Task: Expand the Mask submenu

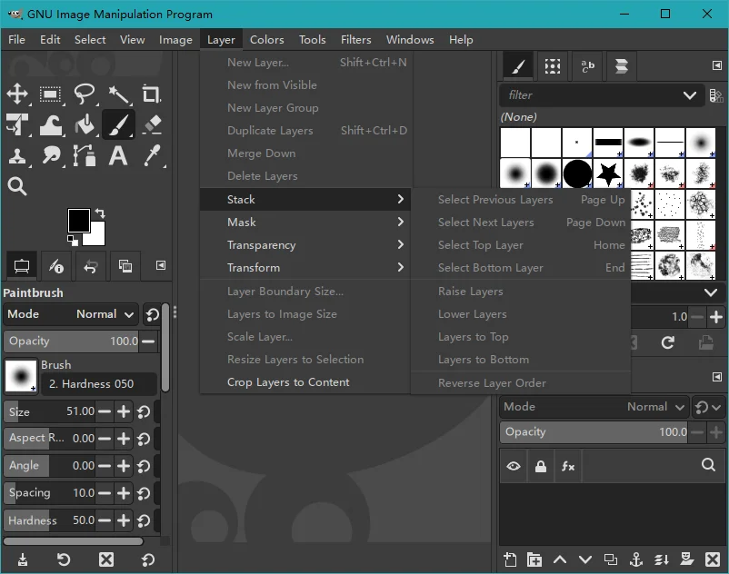Action: point(305,222)
